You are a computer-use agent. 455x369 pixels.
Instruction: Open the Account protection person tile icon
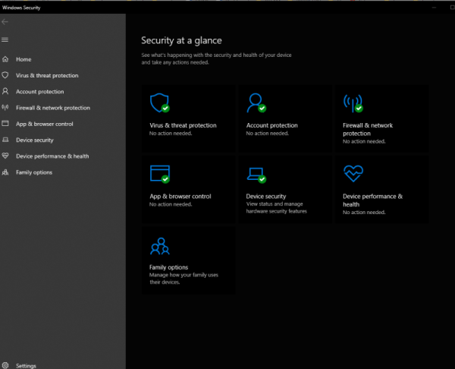(256, 102)
